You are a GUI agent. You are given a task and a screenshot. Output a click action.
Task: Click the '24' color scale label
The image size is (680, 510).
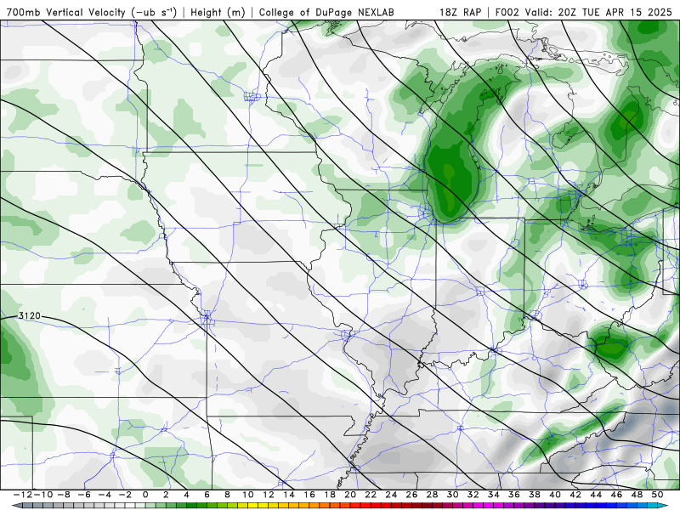click(x=391, y=495)
